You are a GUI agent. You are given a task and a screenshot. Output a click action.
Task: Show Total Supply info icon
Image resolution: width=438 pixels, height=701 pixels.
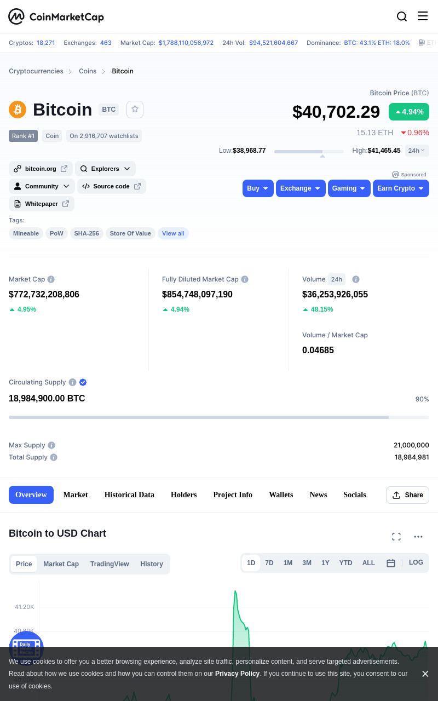pos(54,457)
